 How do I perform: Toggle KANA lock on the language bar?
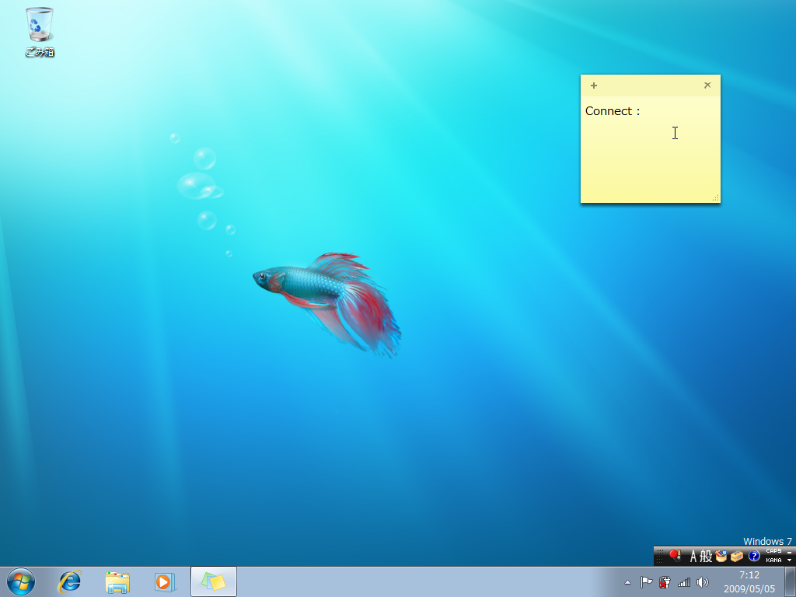tap(773, 560)
